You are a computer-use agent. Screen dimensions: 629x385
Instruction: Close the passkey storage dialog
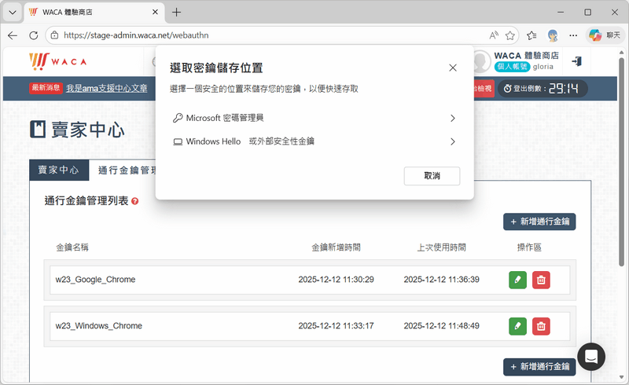pos(453,68)
